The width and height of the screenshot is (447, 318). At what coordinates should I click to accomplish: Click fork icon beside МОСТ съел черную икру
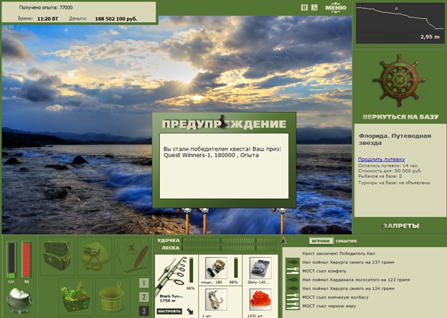click(293, 306)
